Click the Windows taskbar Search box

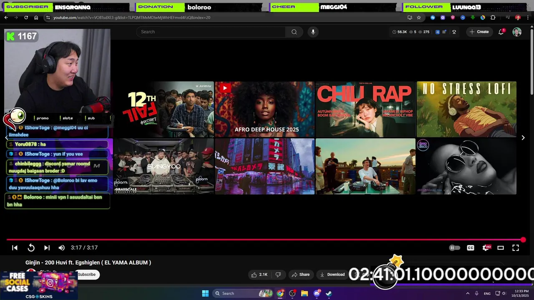pos(244,293)
